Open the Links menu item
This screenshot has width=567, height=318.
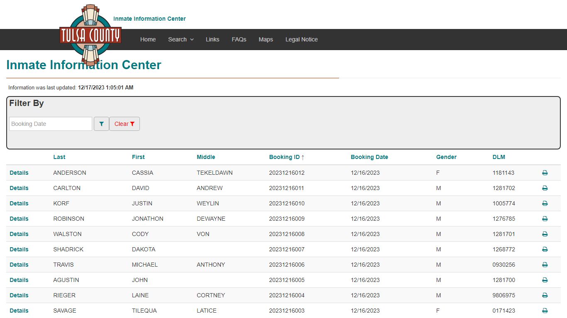pos(213,39)
